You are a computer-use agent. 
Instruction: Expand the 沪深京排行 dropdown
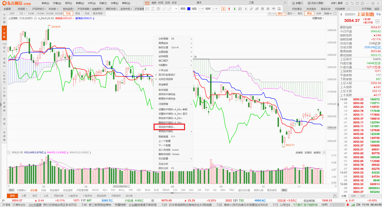click(39, 9)
